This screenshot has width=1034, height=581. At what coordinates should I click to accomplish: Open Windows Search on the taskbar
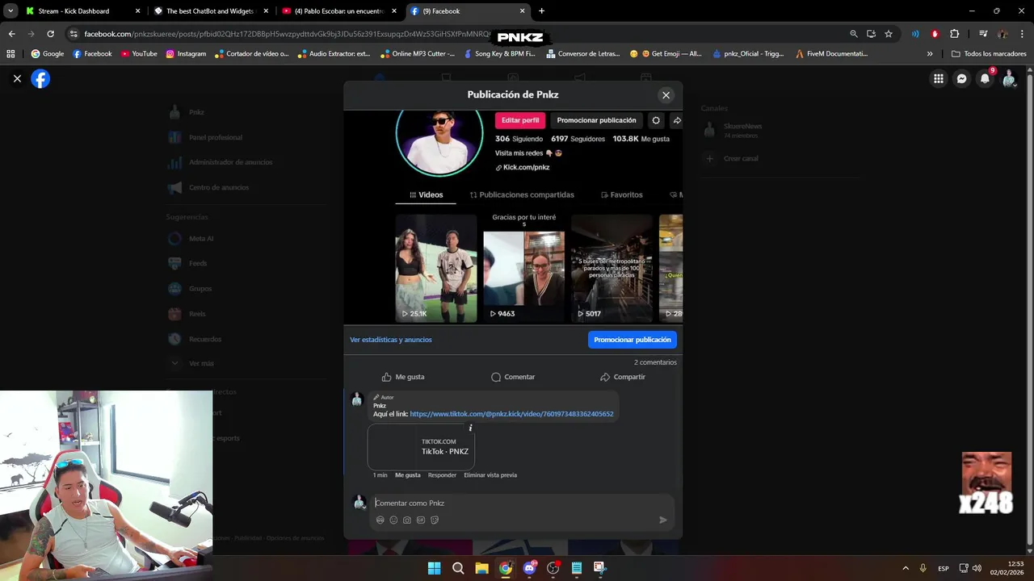[458, 568]
